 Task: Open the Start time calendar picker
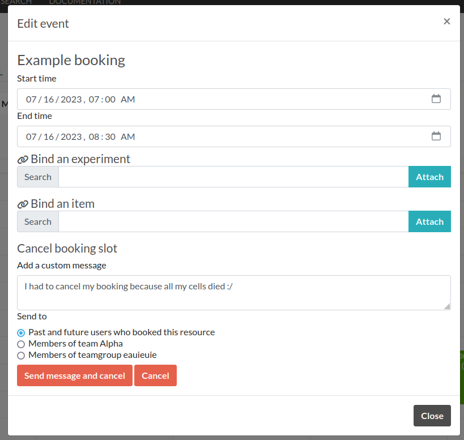point(436,99)
